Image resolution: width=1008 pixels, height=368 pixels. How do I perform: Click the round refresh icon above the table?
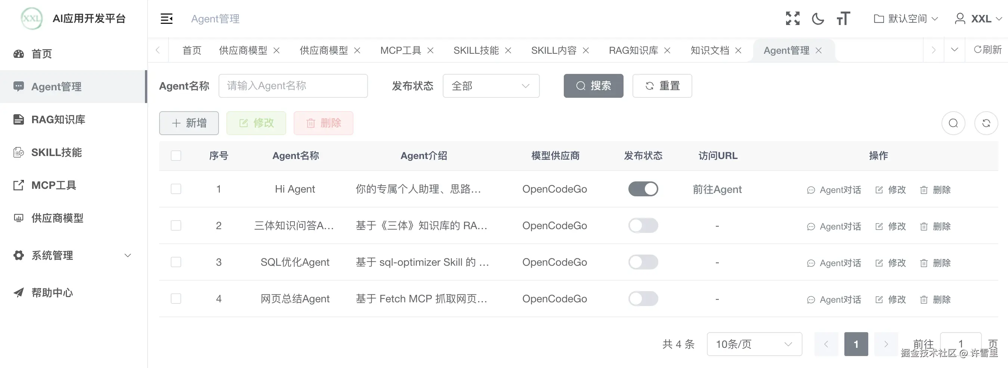coord(986,123)
